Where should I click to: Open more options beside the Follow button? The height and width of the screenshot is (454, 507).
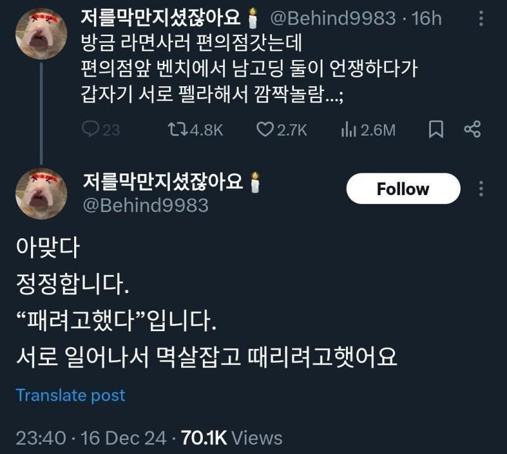pyautogui.click(x=481, y=189)
